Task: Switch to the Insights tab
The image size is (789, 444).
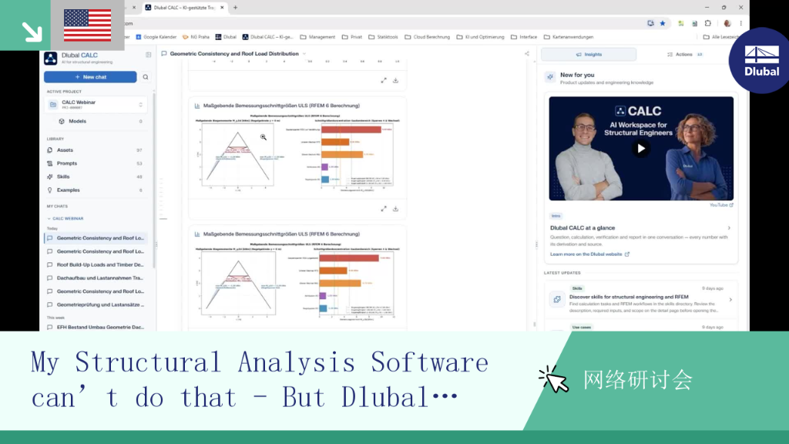Action: (x=589, y=55)
